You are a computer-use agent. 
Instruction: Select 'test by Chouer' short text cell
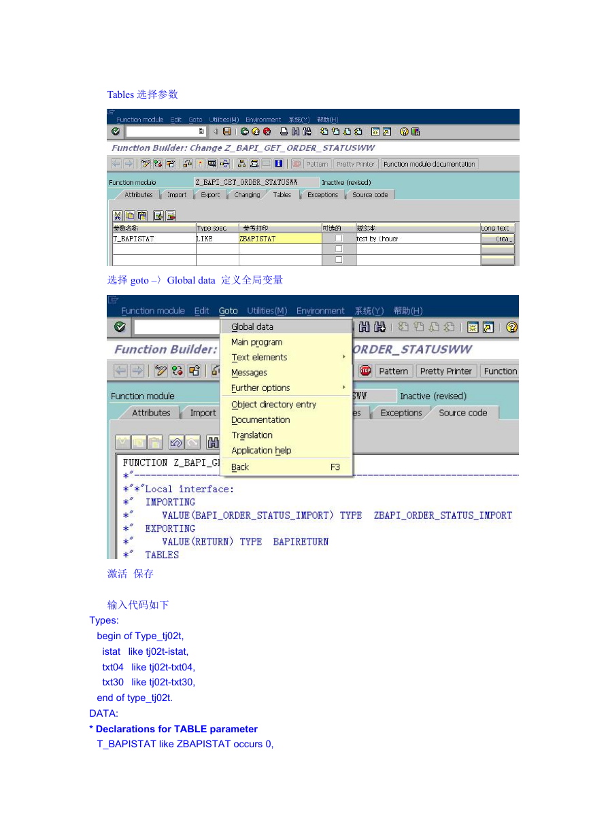[x=418, y=239]
